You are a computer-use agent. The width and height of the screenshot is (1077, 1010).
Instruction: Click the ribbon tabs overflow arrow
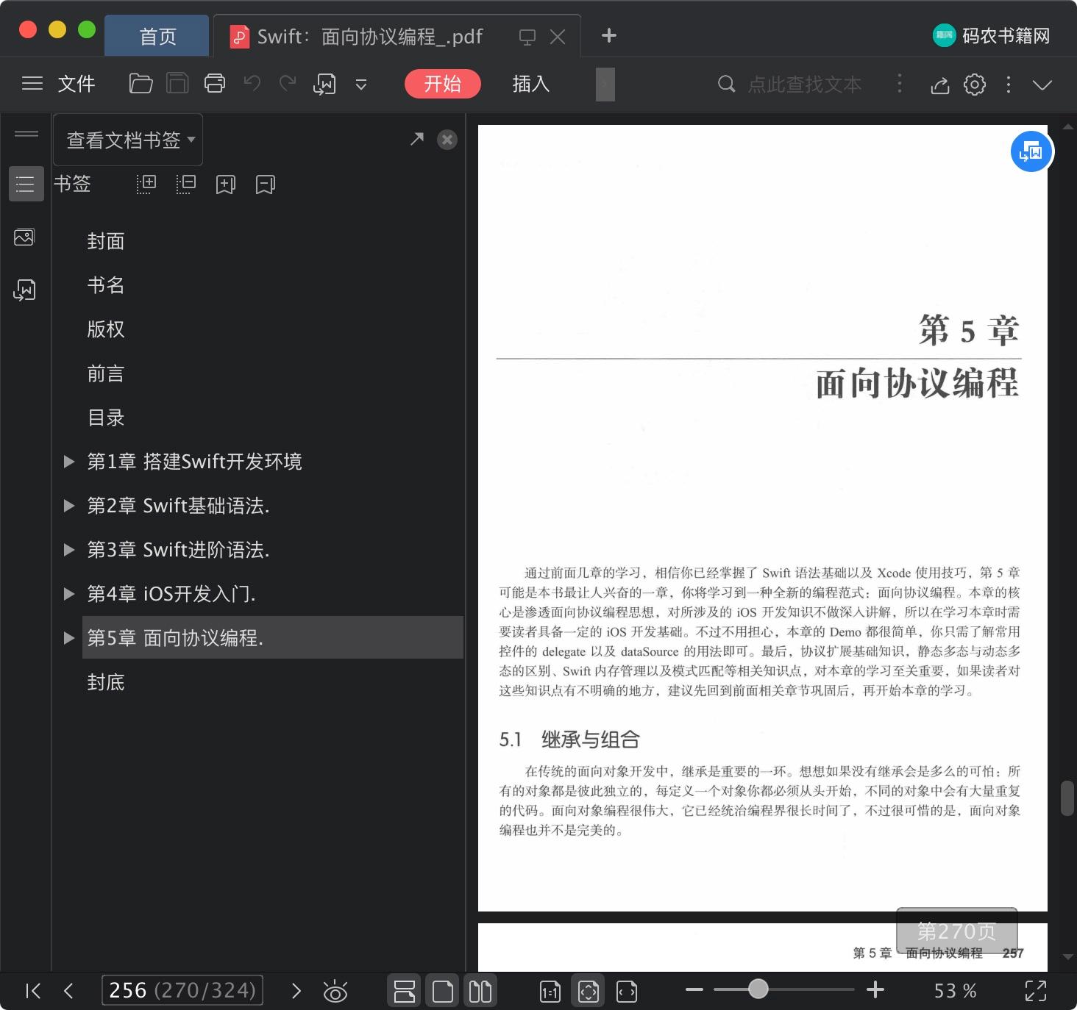pos(605,85)
